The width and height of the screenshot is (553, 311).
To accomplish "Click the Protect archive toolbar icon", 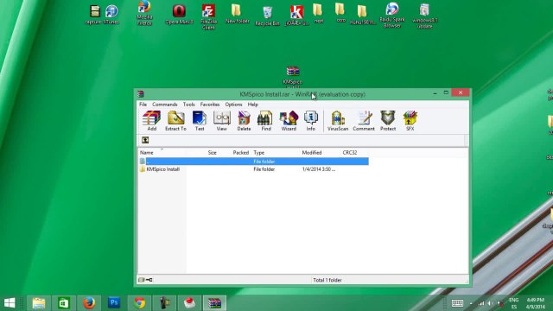I will (x=388, y=121).
